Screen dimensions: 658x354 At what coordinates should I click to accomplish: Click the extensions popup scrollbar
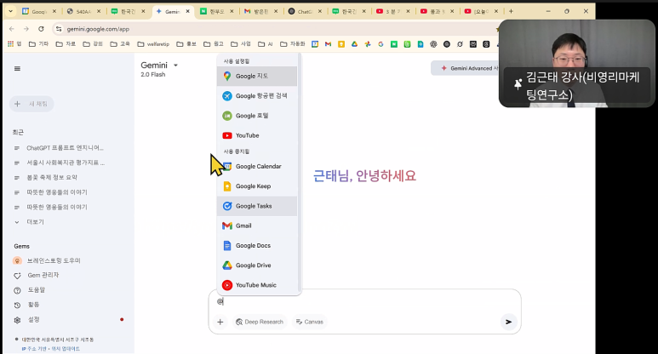[x=299, y=172]
